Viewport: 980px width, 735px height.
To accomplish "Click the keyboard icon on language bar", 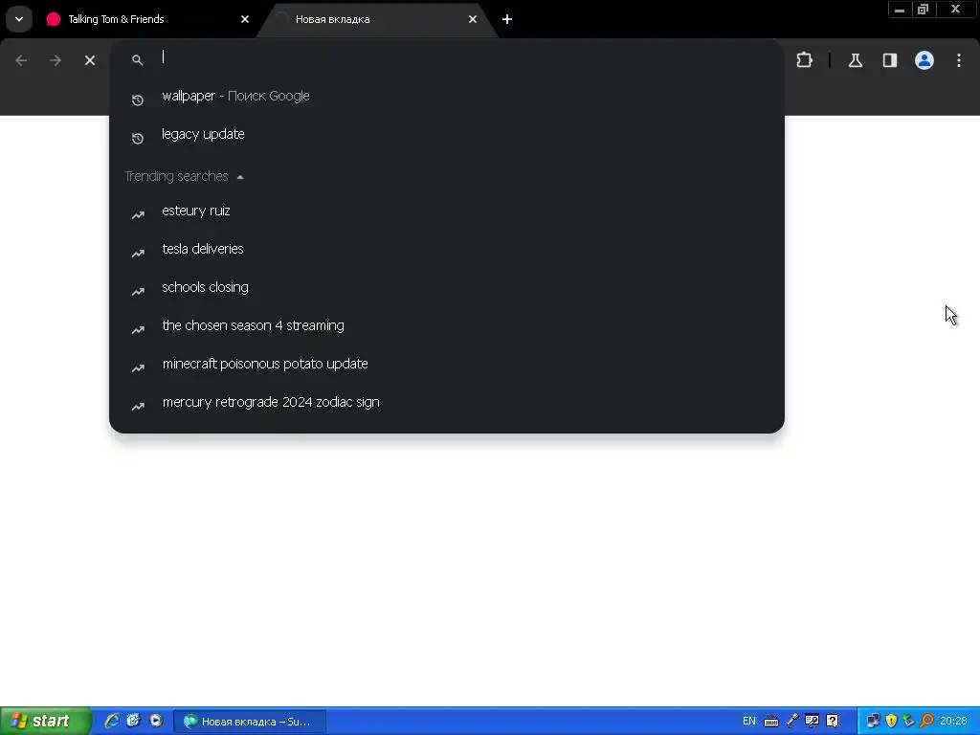I will [x=771, y=722].
